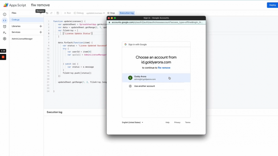Add a service with the plus icon
This screenshot has height=156, width=278.
(40, 32)
